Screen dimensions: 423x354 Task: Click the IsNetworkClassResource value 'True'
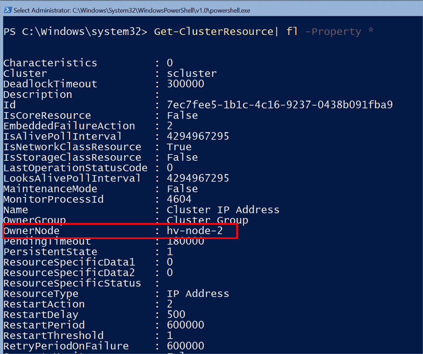pos(179,147)
